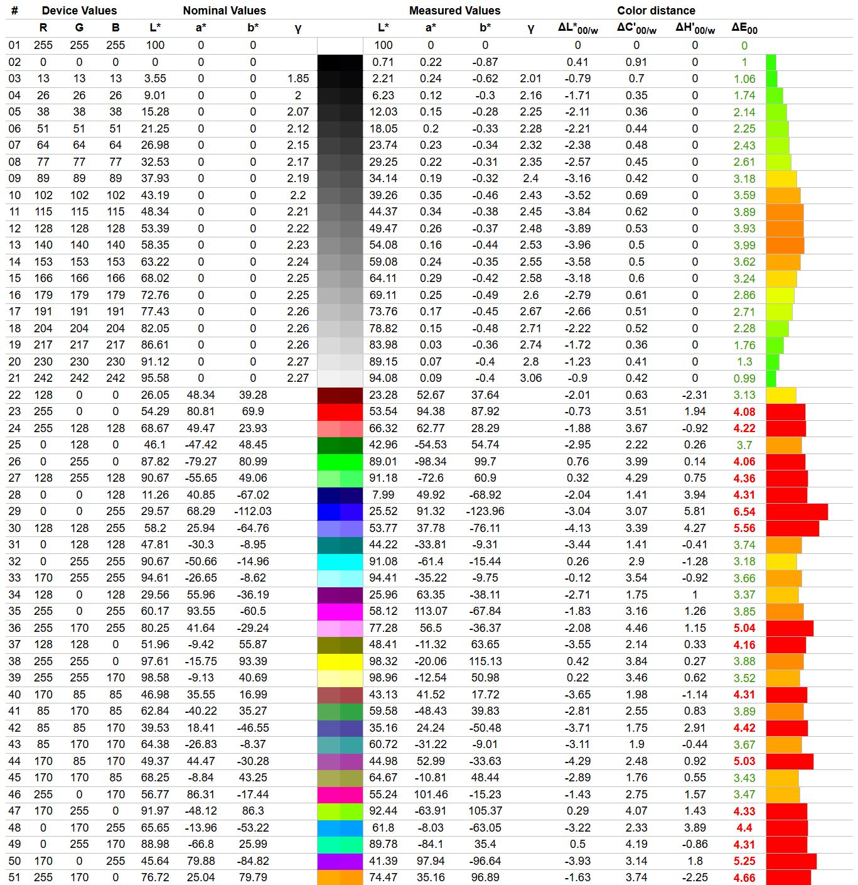
Task: Click the ΔE00 column header
Action: (x=744, y=28)
